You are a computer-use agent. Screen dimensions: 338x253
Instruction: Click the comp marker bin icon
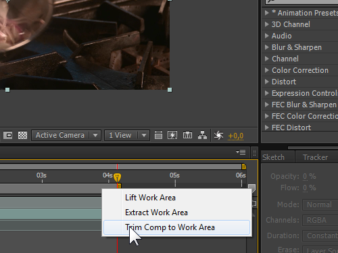pyautogui.click(x=251, y=188)
